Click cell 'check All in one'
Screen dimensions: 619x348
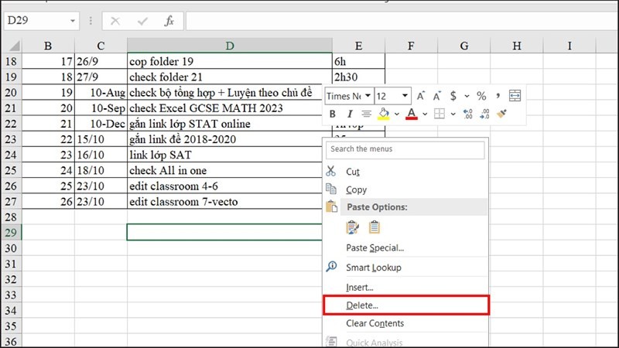(x=225, y=170)
